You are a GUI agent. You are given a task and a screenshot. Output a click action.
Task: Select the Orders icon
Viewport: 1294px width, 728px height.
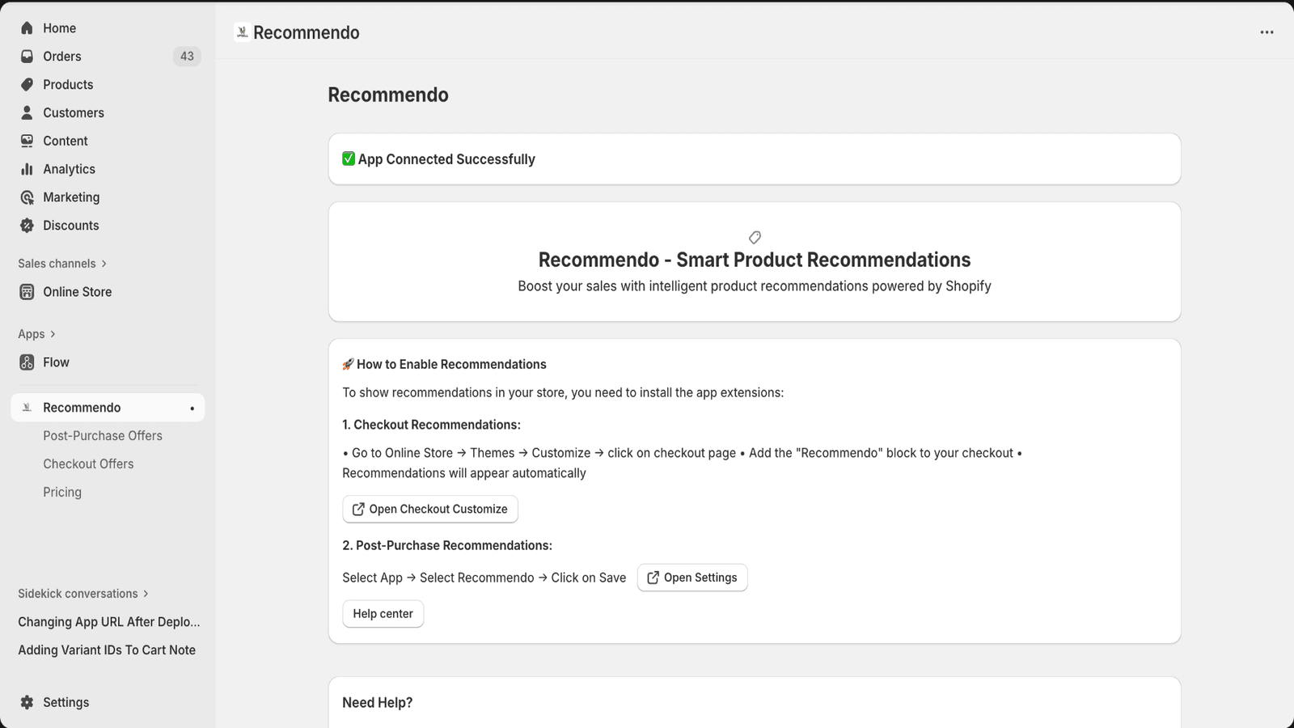27,56
